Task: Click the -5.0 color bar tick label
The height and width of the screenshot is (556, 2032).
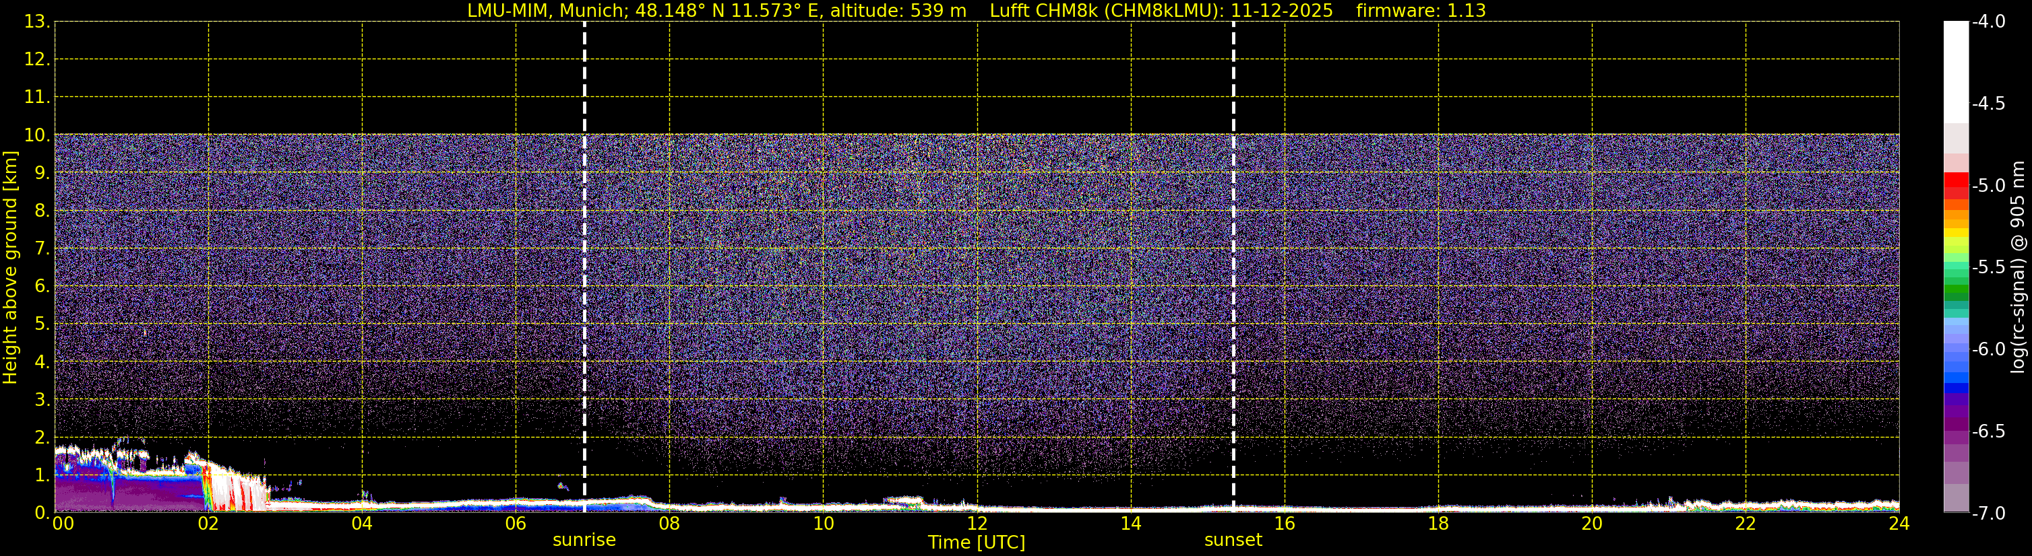Action: (1988, 186)
